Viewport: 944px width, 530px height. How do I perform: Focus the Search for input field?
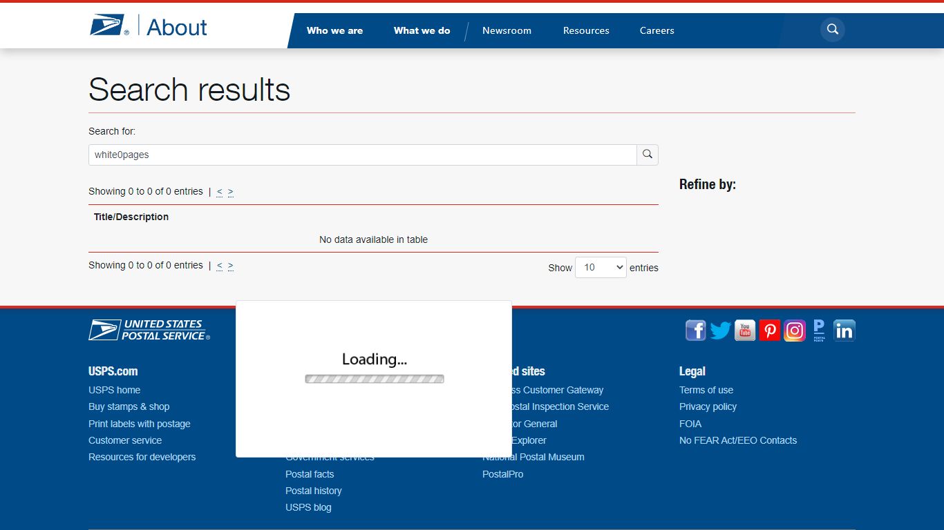tap(363, 155)
